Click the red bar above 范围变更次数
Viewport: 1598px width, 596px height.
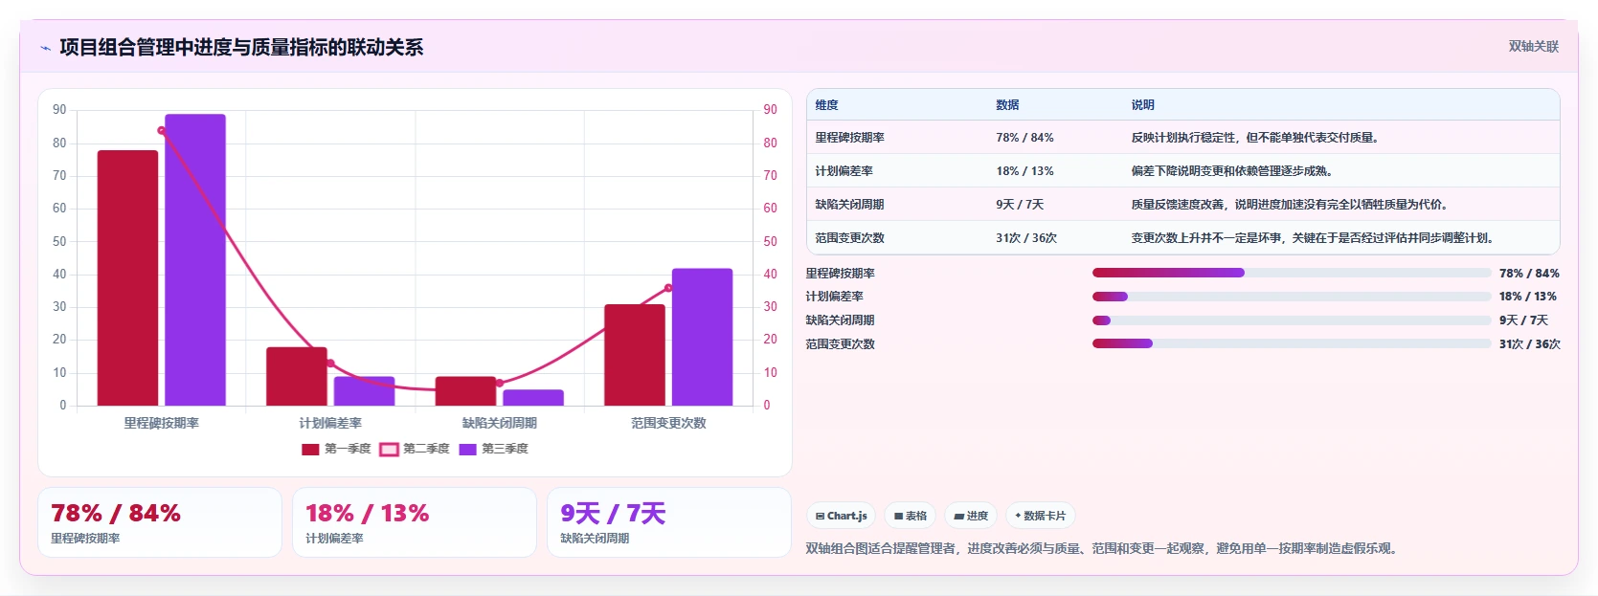[635, 355]
